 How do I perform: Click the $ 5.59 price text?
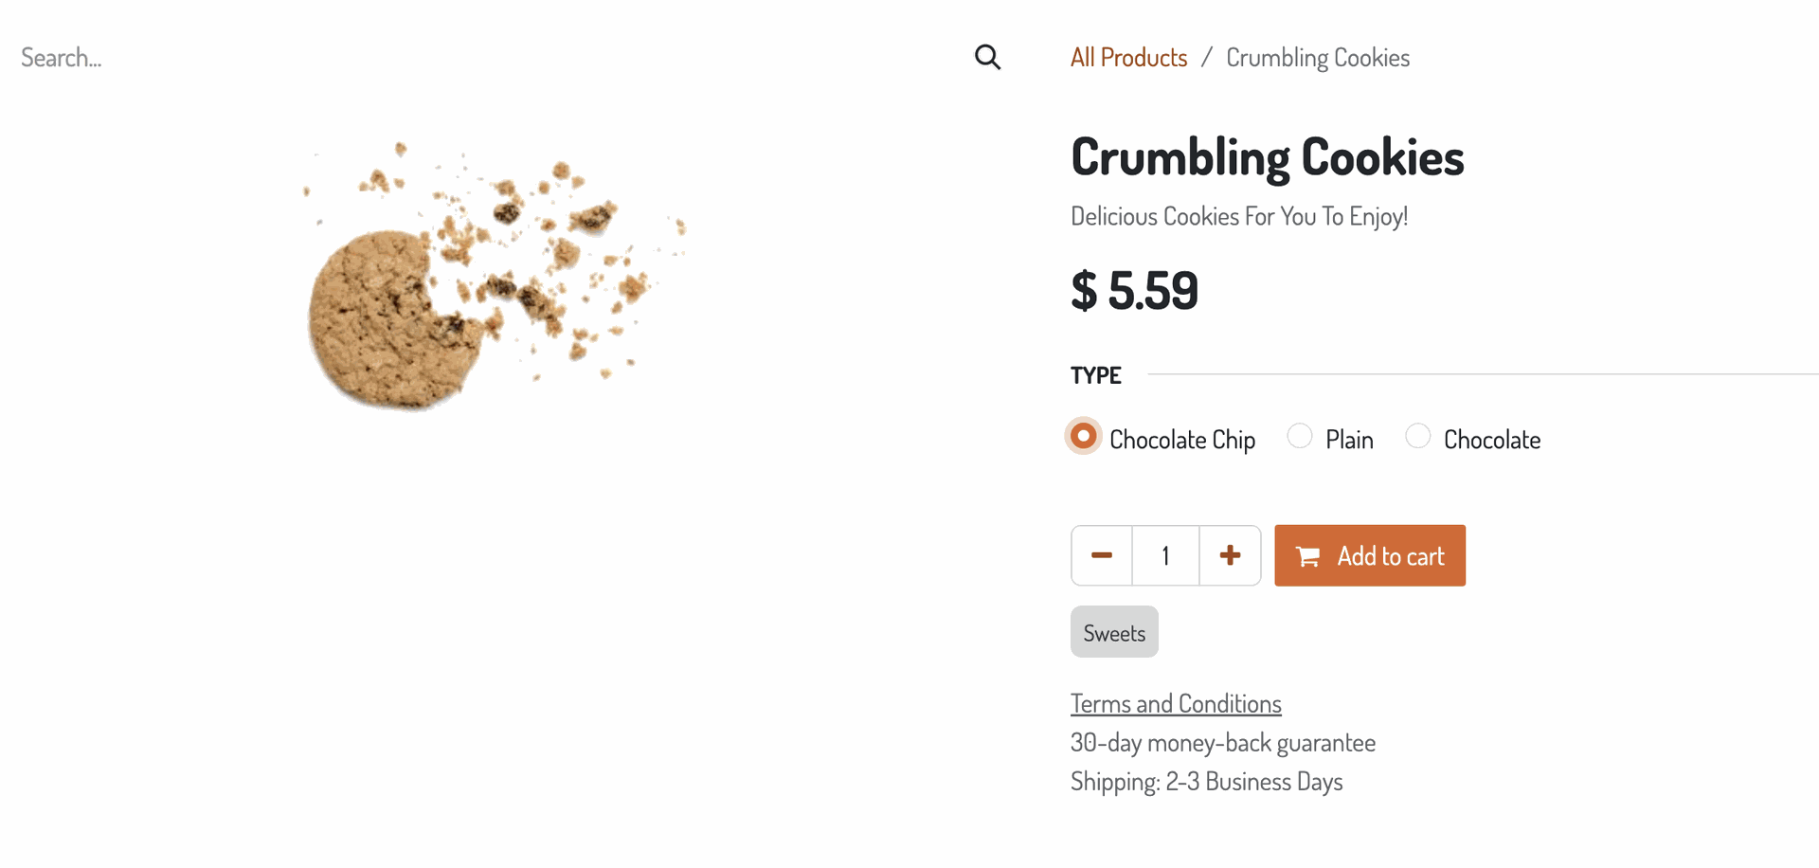point(1134,291)
